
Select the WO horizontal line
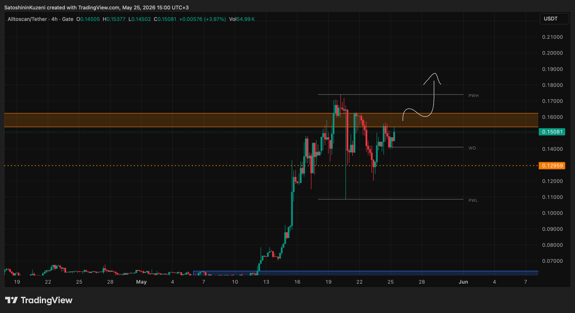[x=428, y=147]
